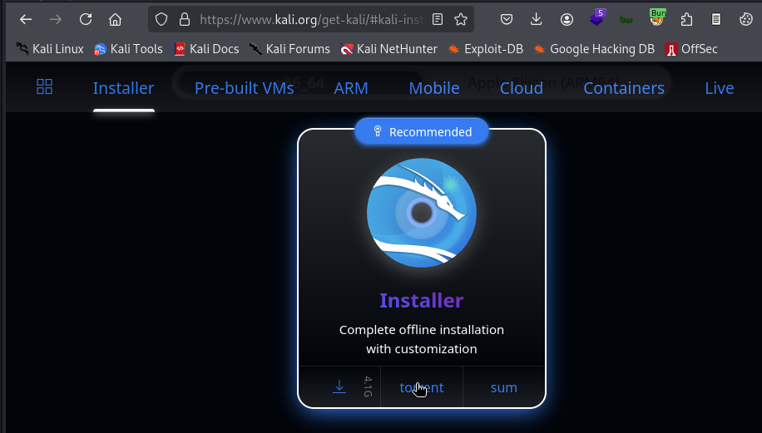Bookmark this page with the star icon
This screenshot has height=433, width=762.
[461, 19]
